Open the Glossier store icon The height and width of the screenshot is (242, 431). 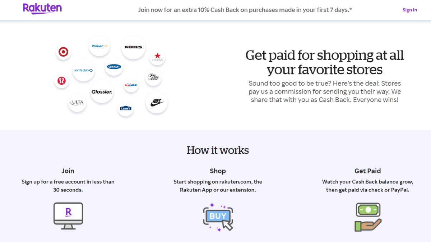pos(102,92)
